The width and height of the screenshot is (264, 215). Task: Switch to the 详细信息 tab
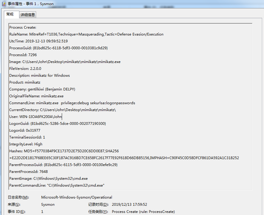click(28, 15)
